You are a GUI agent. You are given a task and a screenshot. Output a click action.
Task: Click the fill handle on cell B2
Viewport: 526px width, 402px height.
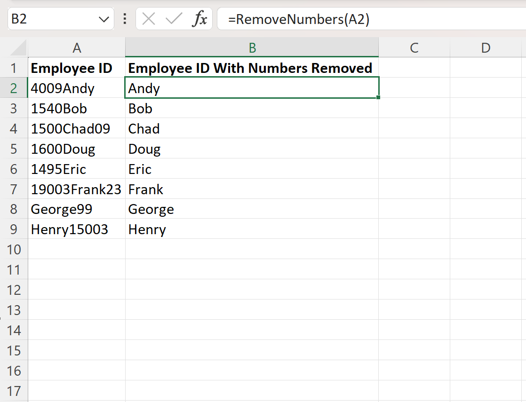pyautogui.click(x=379, y=97)
